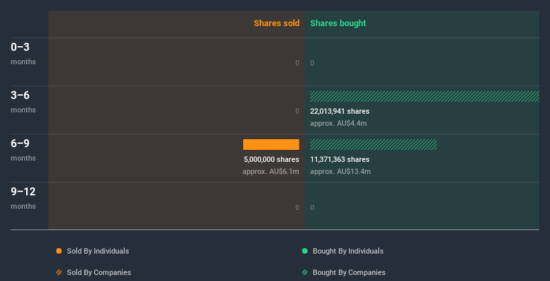Click the 0–3 months row label
Screen dimensions: 550x281
coord(23,54)
